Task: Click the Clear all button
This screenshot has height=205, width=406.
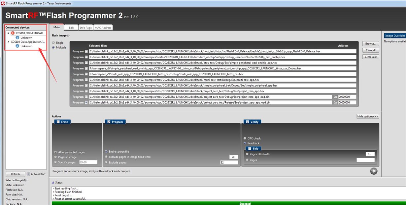Action: 371,50
